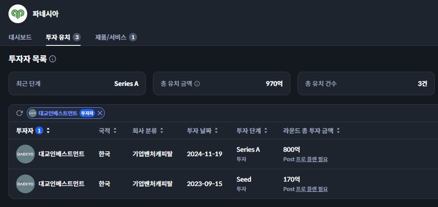438x207 pixels.
Task: Sort by 회사 분류 column
Action: 161,130
